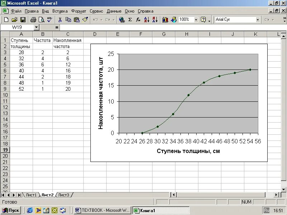The width and height of the screenshot is (287, 215).
Task: Open the Сервис menu
Action: click(96, 11)
